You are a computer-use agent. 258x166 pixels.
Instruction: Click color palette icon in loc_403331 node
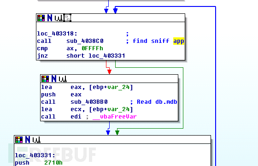[19, 140]
